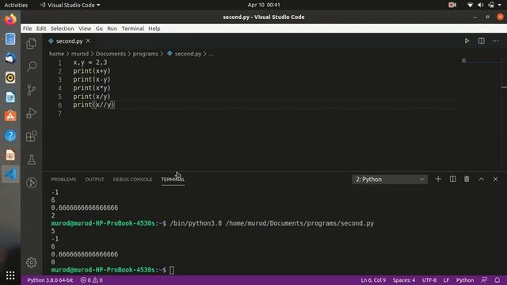The height and width of the screenshot is (285, 507).
Task: Select Python 3.8.0 64-bit interpreter in status bar
Action: pyautogui.click(x=50, y=280)
